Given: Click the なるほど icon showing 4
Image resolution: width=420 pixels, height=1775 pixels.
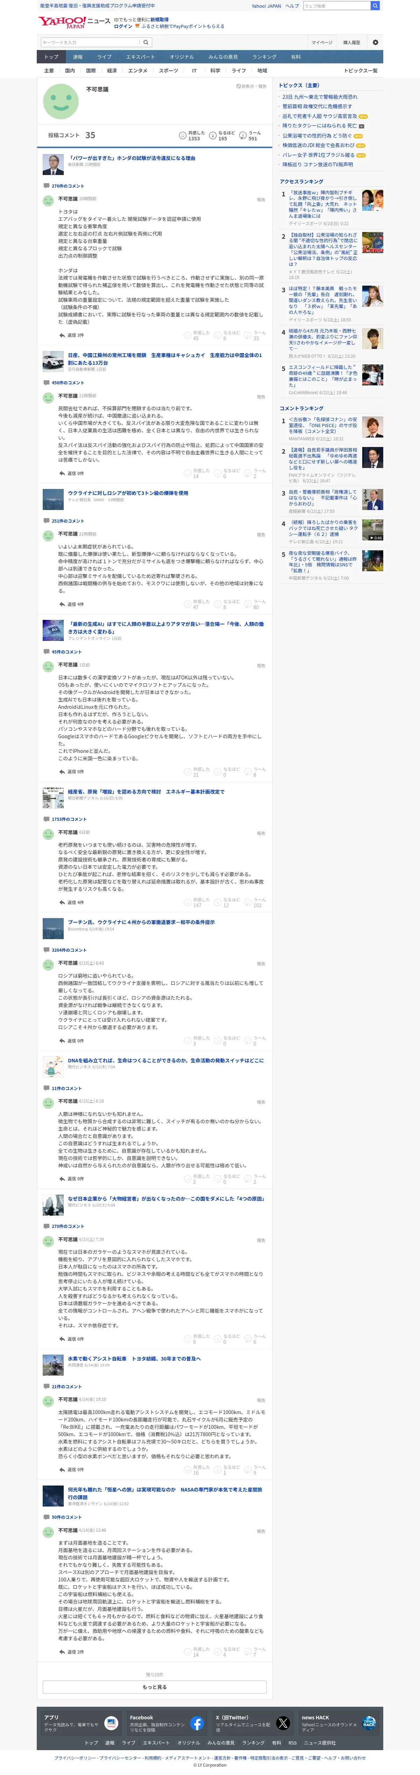Looking at the screenshot, I should click(218, 1652).
